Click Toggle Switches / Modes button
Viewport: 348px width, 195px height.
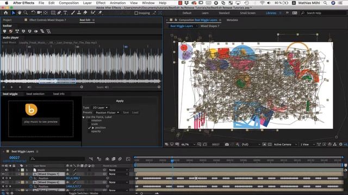83,193
